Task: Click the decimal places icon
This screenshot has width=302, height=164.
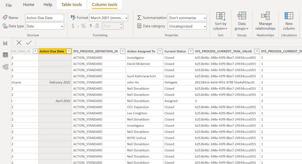Action: pos(97,26)
